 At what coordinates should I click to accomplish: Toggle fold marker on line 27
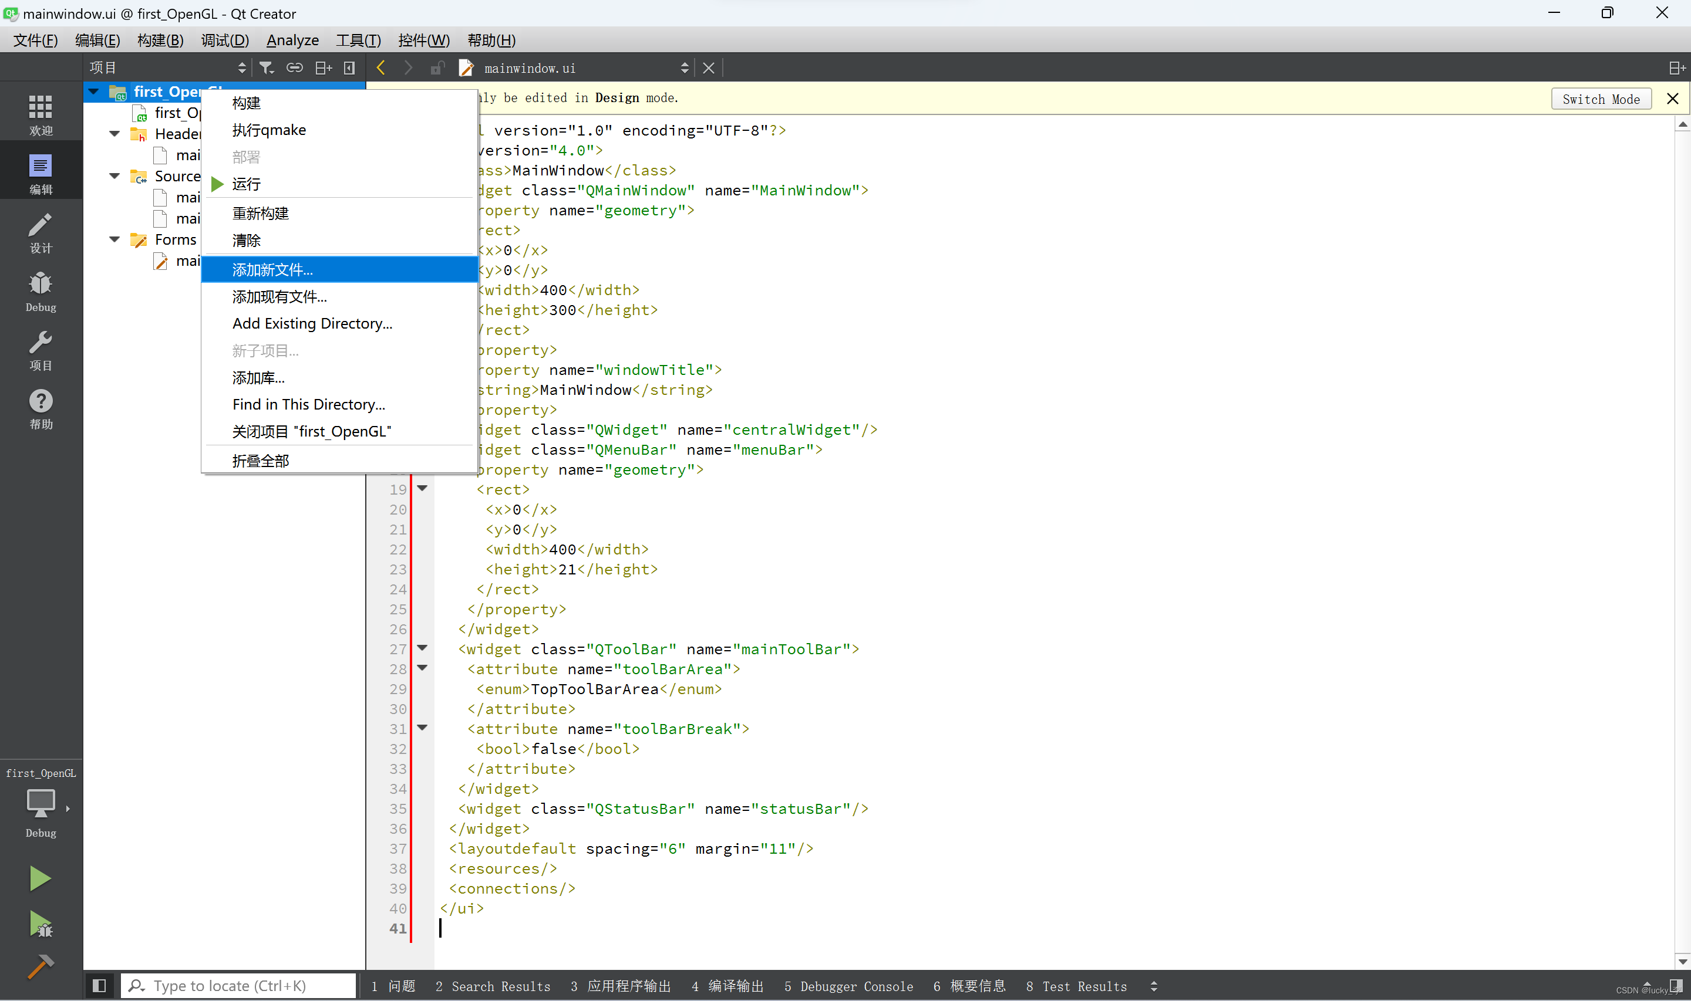(x=422, y=648)
